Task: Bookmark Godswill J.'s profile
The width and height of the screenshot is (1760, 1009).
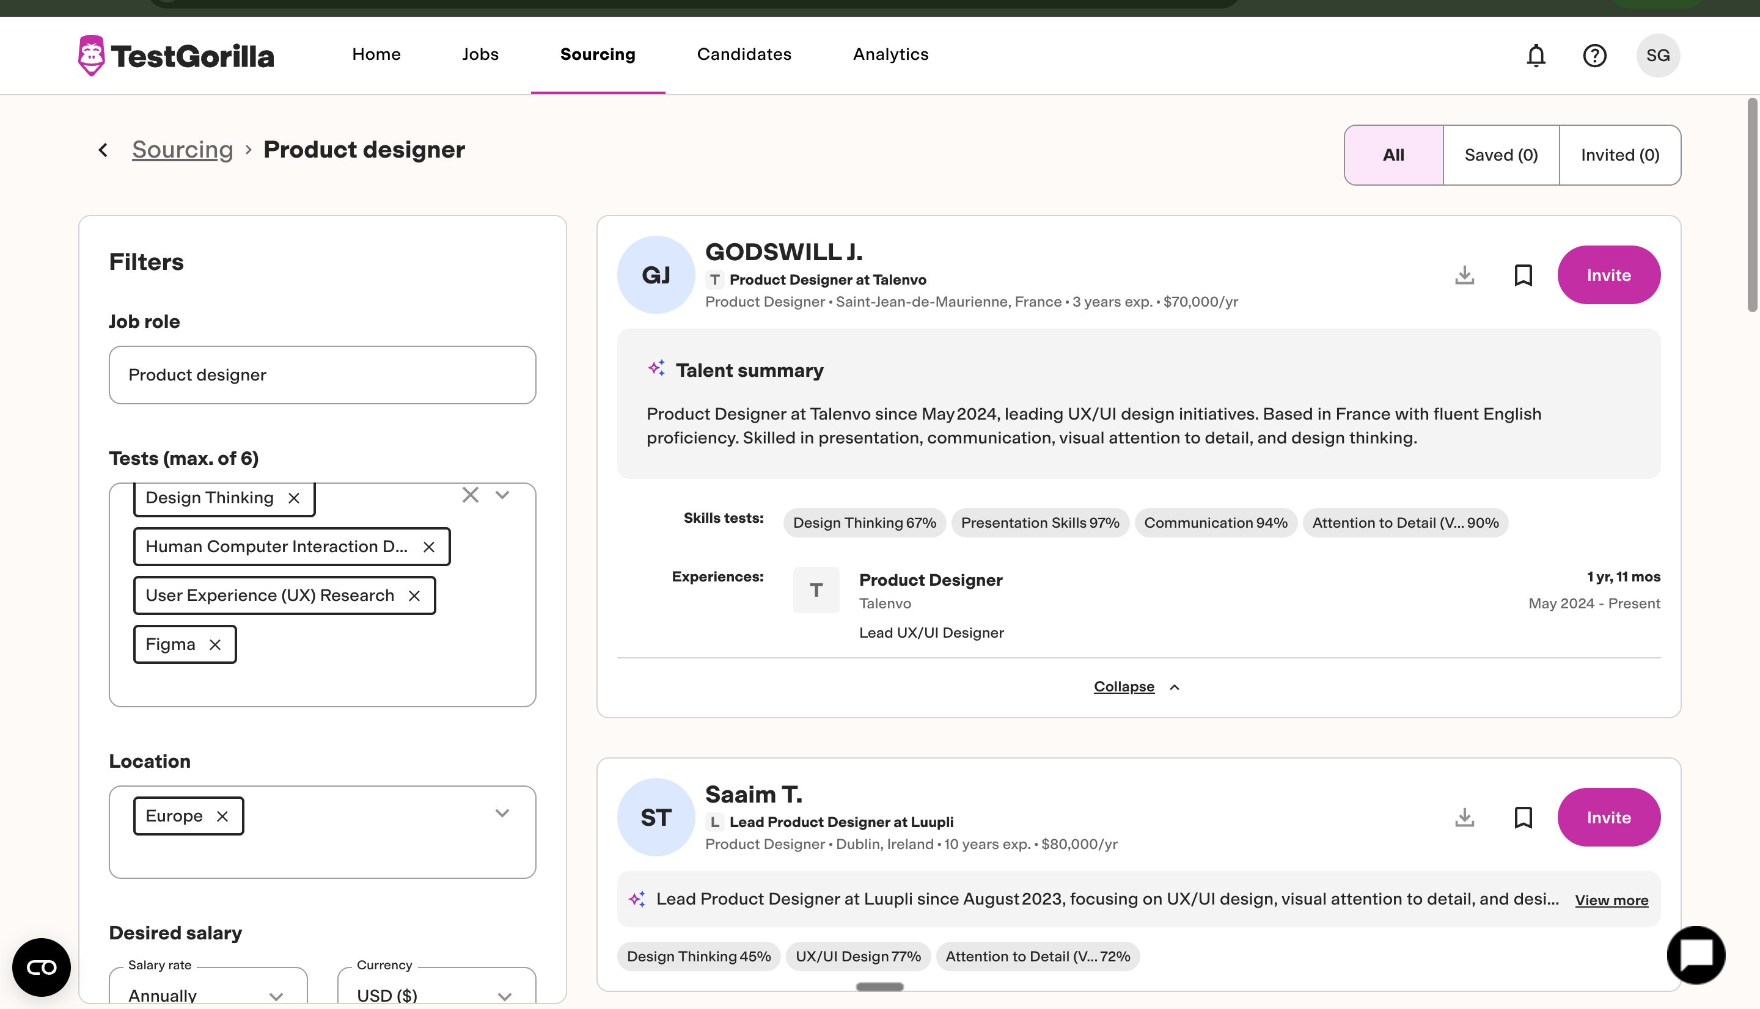Action: click(1523, 275)
